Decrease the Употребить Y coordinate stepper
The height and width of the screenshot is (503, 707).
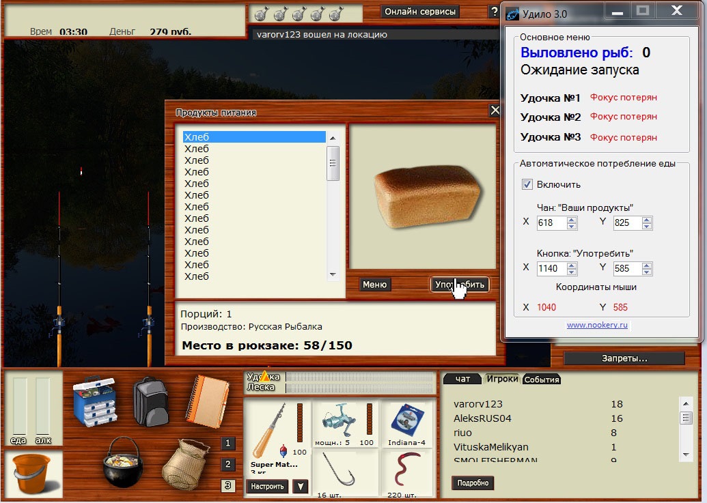(x=647, y=272)
